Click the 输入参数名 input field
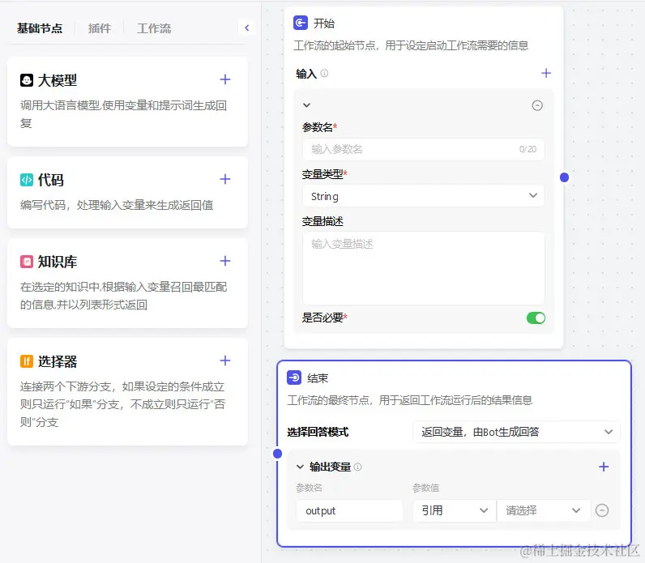 (423, 149)
